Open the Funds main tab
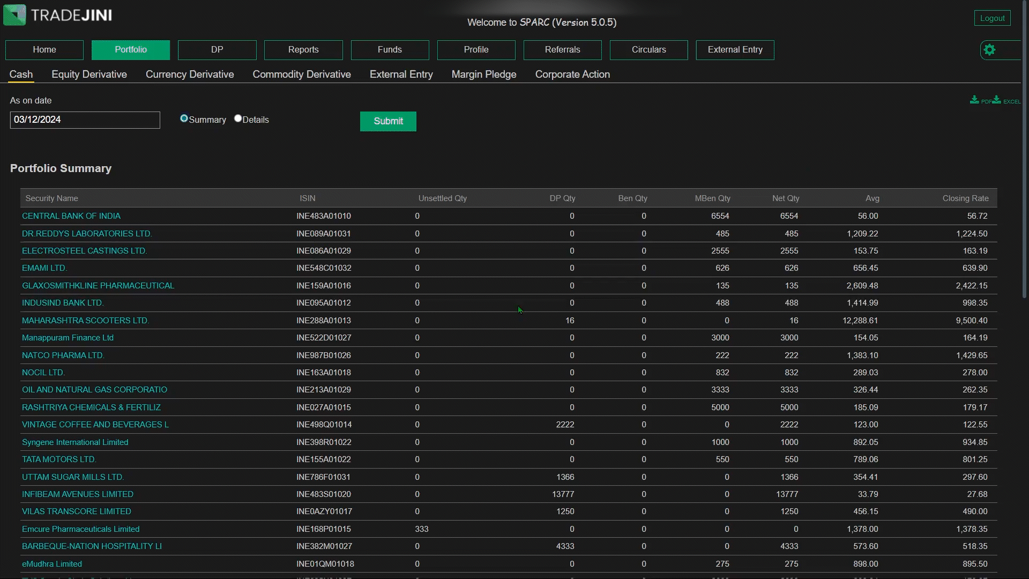Image resolution: width=1029 pixels, height=579 pixels. coord(390,50)
